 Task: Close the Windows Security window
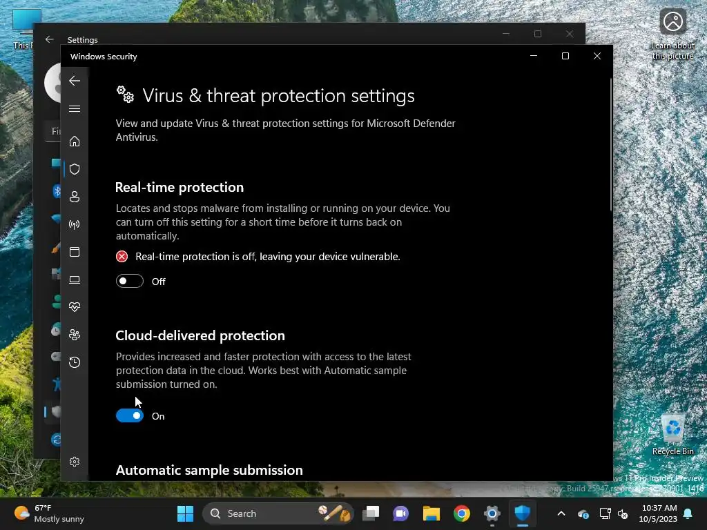[x=597, y=56]
